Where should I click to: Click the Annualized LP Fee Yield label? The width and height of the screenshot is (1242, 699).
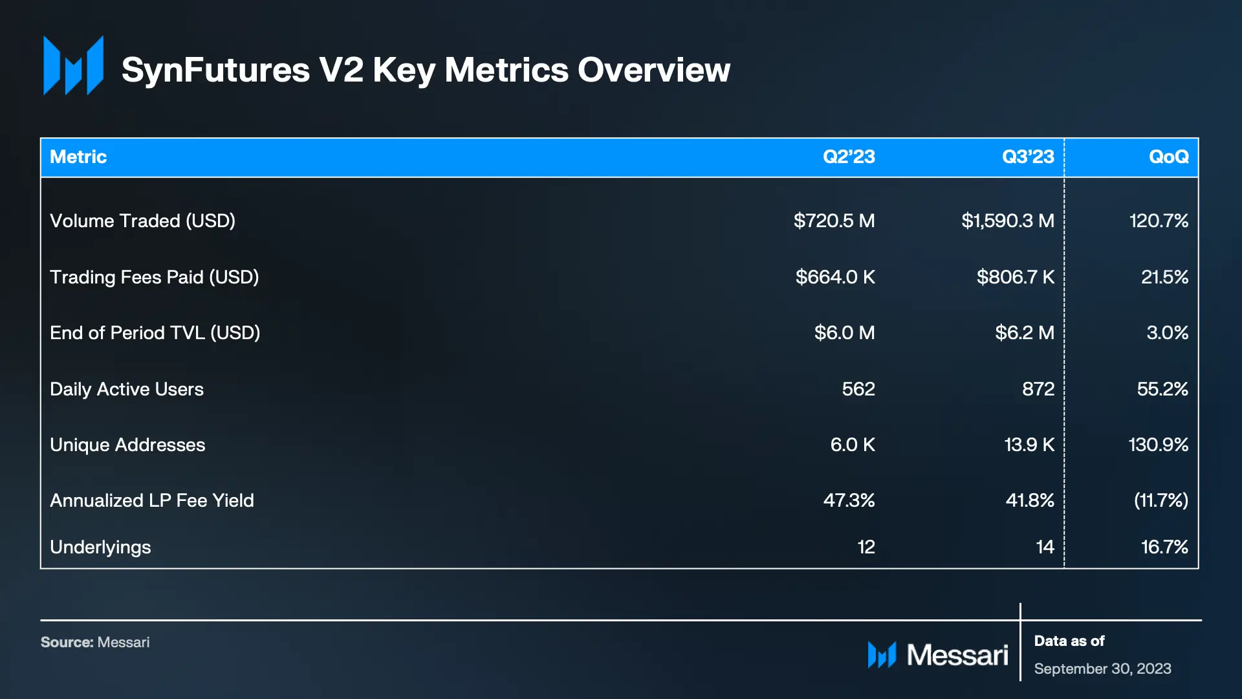[152, 500]
